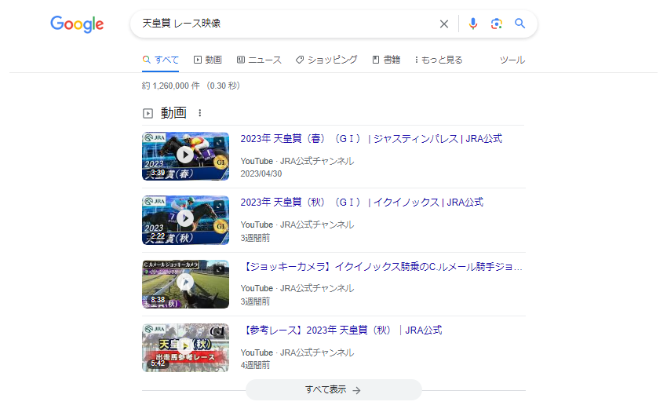
Task: Play the 5:42 参考レース thumbnail
Action: 185,348
